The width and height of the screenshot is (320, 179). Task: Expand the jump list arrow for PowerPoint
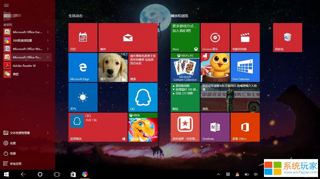tap(48, 57)
